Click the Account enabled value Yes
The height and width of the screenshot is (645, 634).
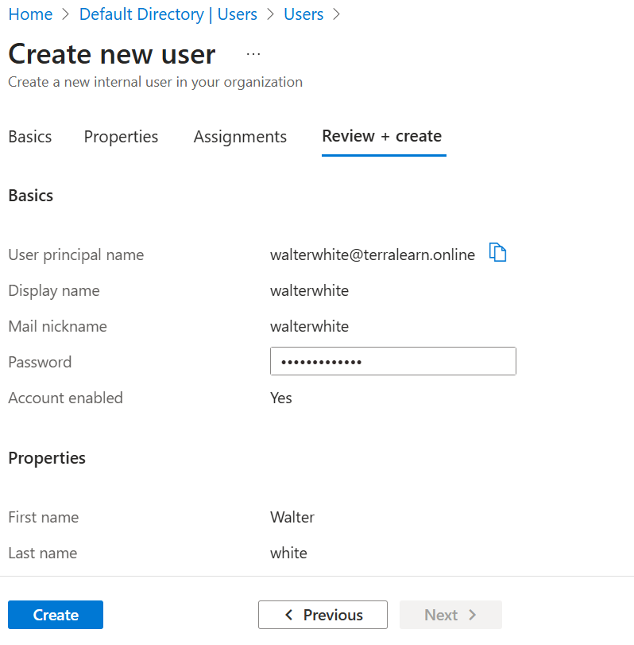pos(281,398)
